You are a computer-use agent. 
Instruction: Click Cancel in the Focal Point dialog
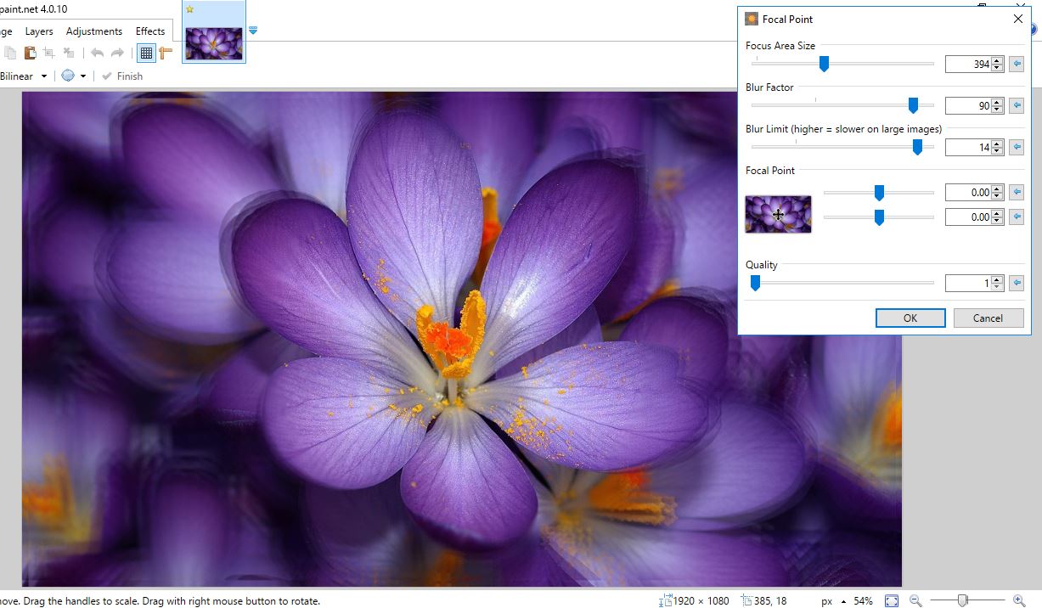click(988, 318)
